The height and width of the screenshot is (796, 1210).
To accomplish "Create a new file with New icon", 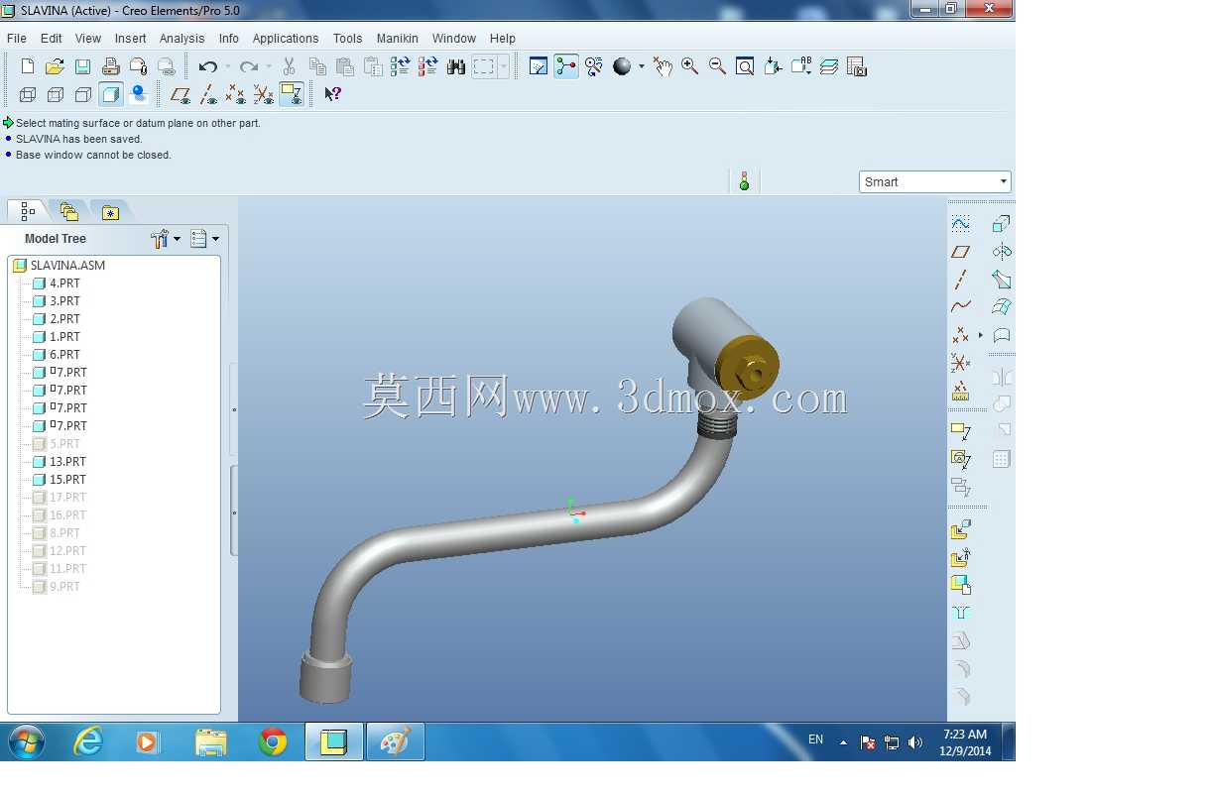I will coord(28,66).
